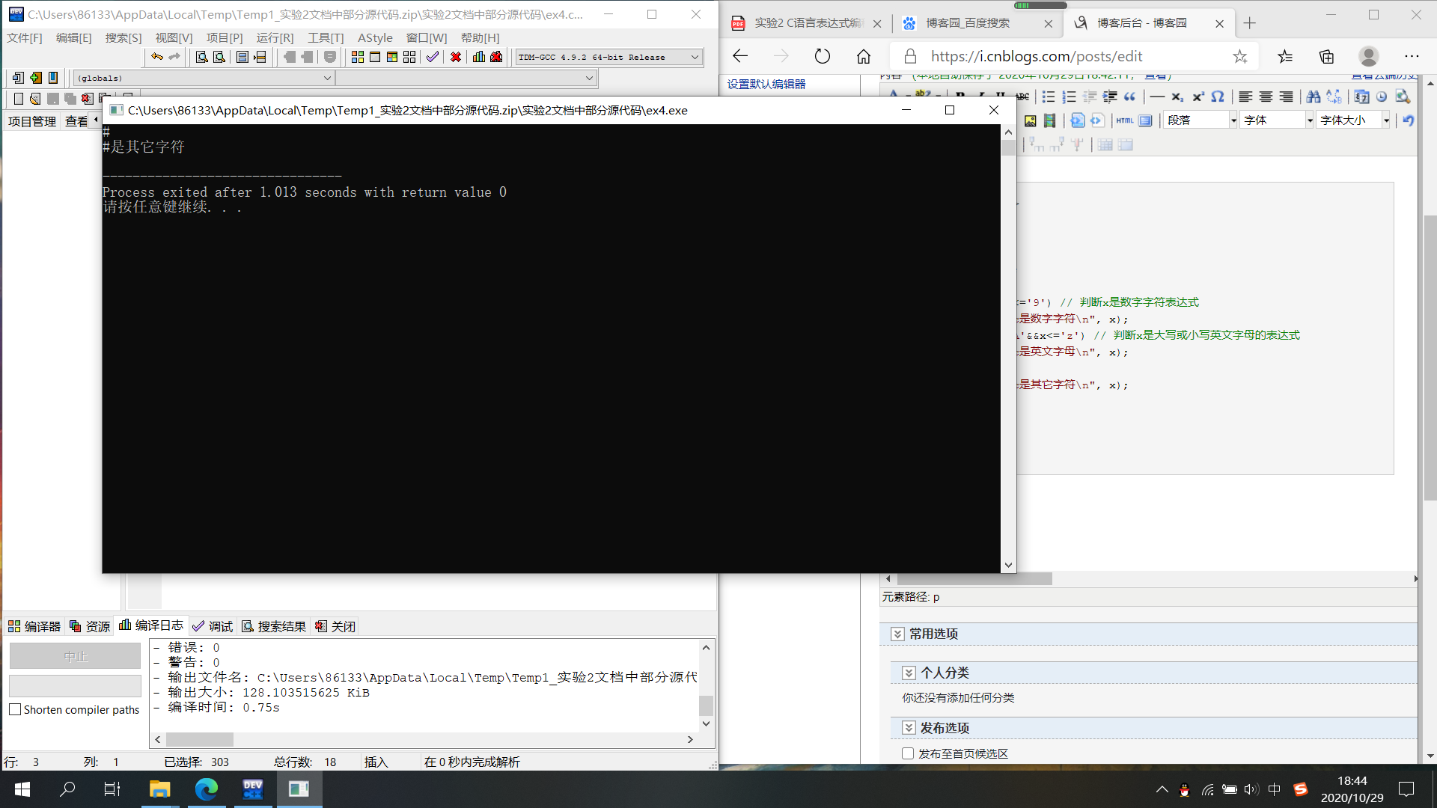Click the insert image icon in blog editor

(1031, 120)
